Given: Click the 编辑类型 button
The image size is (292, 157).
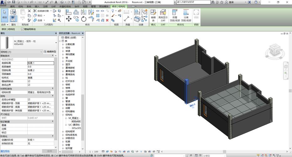Looking at the screenshot, I should tap(50, 52).
